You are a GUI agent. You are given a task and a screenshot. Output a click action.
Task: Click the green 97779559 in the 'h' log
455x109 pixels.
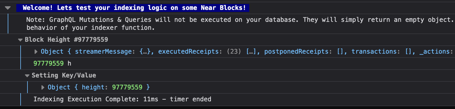(49, 64)
